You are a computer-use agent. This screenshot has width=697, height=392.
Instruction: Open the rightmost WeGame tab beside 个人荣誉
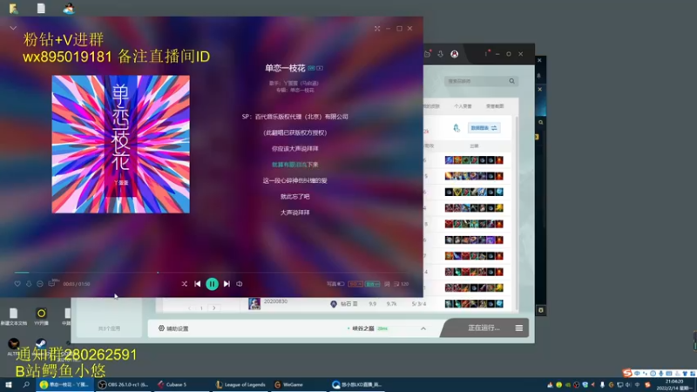coord(495,106)
